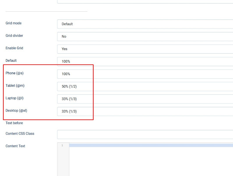Click the Content CSS Class label

(20, 133)
